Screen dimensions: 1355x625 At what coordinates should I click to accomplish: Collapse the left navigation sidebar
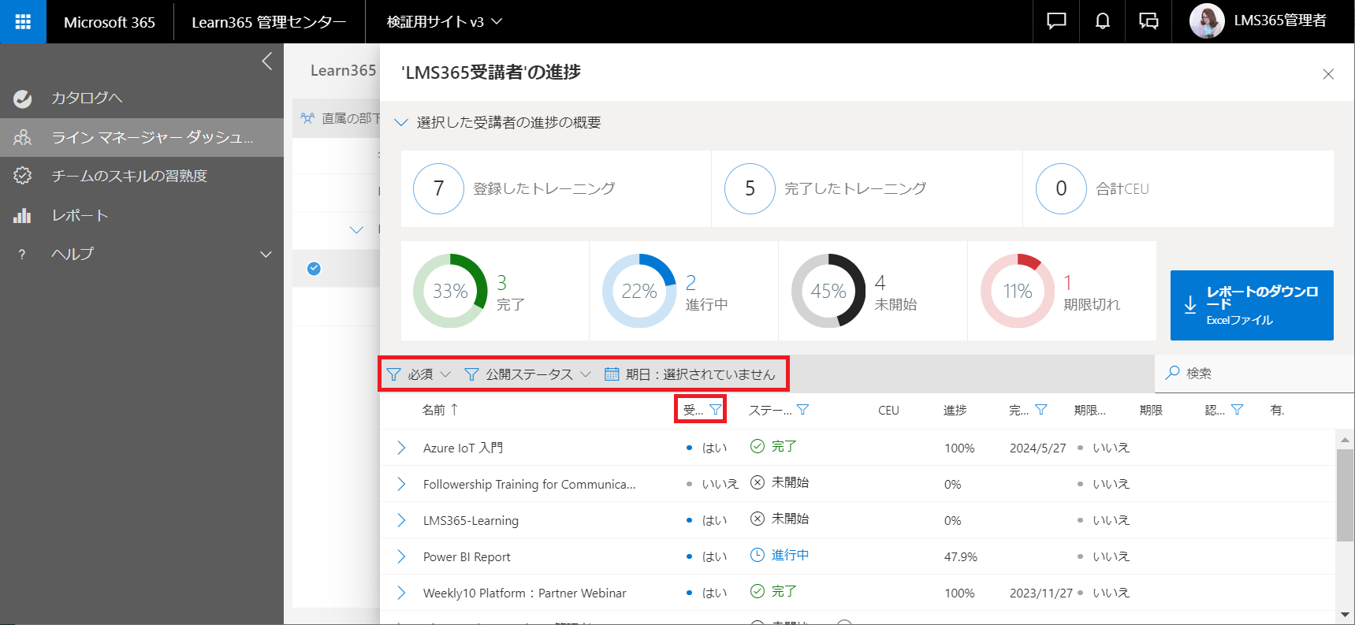[x=267, y=61]
